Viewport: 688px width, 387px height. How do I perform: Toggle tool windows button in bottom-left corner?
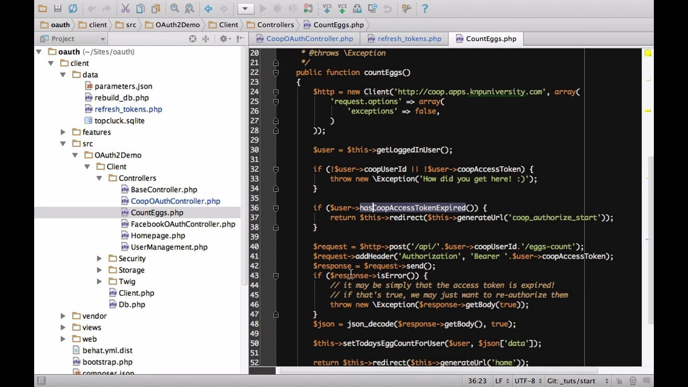[x=40, y=381]
